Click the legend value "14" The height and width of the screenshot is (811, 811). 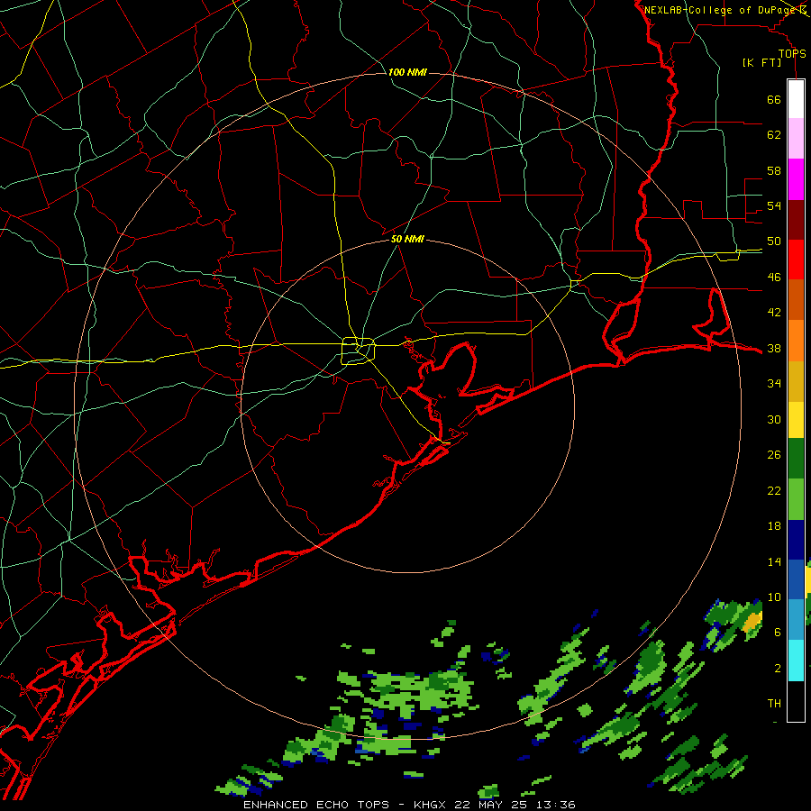click(x=774, y=561)
